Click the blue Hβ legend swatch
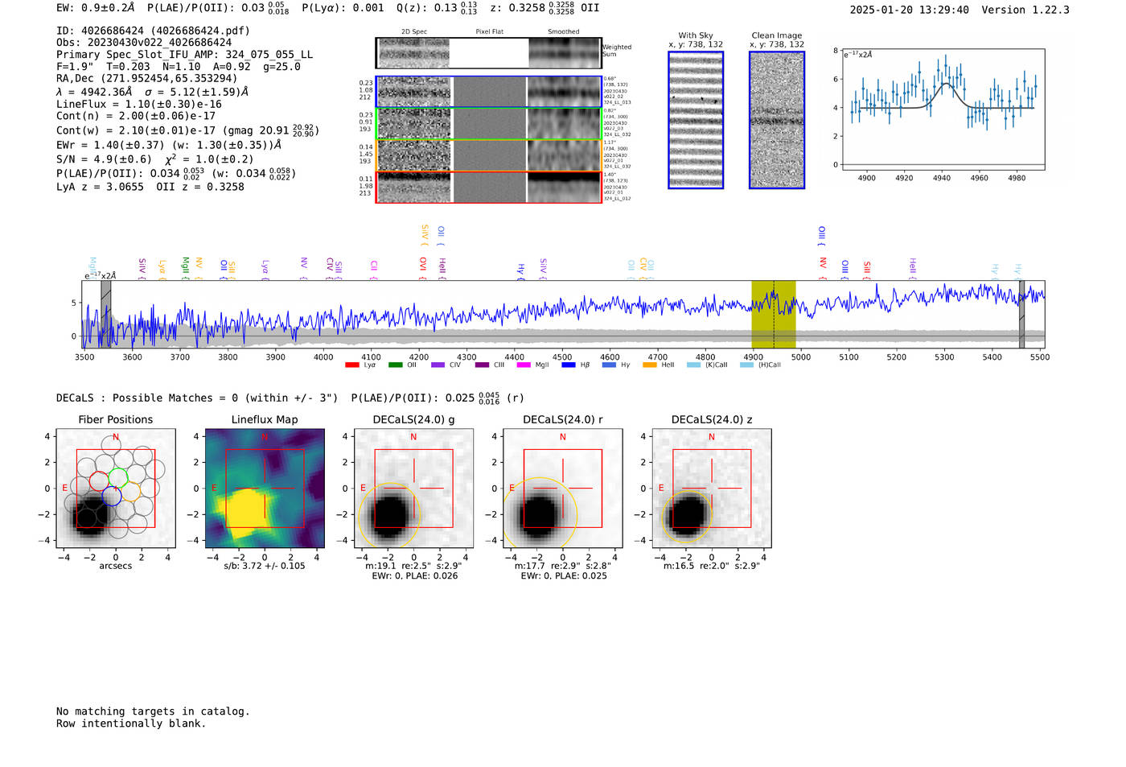The height and width of the screenshot is (767, 1126). 569,365
